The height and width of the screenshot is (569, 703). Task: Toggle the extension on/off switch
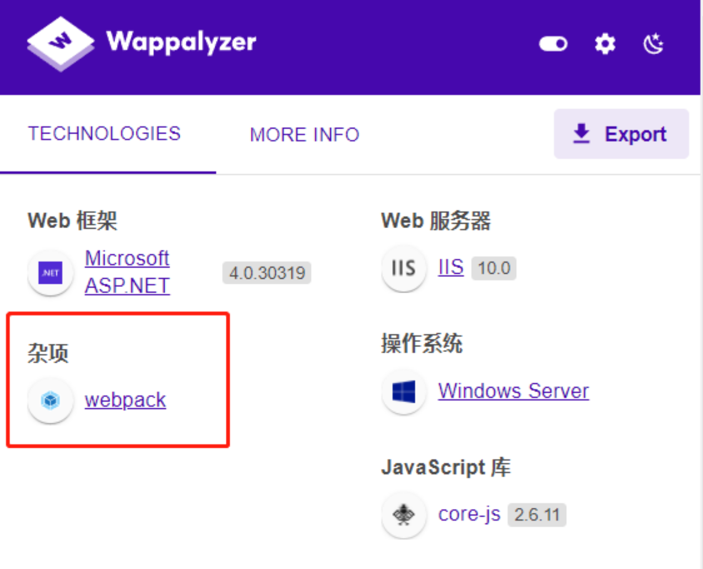(x=553, y=43)
